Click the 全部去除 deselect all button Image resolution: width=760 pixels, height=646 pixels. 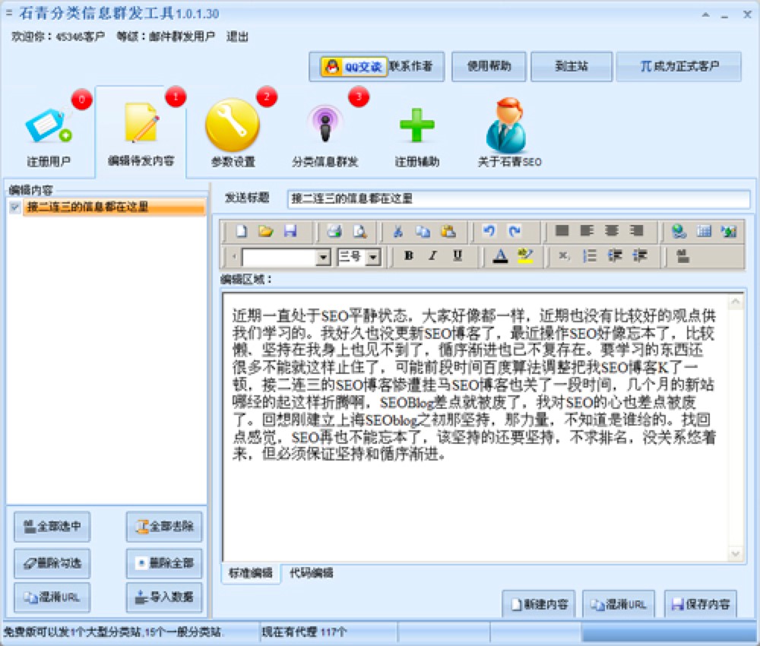click(x=164, y=526)
